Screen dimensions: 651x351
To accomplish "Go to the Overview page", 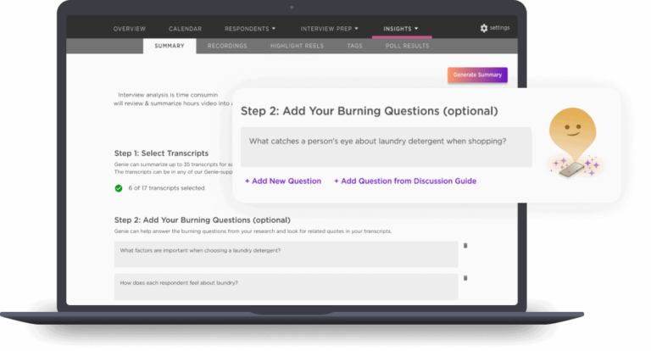I will [x=129, y=29].
